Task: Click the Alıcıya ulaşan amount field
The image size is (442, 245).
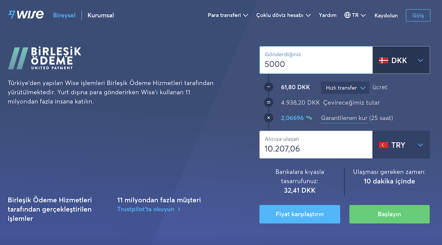Action: [x=316, y=145]
